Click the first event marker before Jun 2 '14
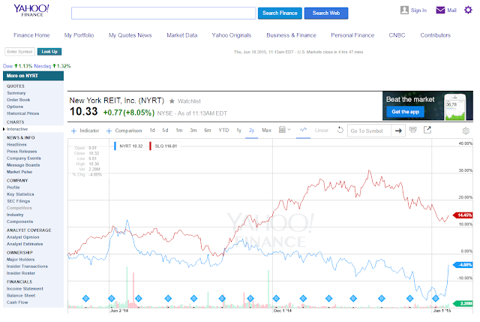 pos(85,298)
